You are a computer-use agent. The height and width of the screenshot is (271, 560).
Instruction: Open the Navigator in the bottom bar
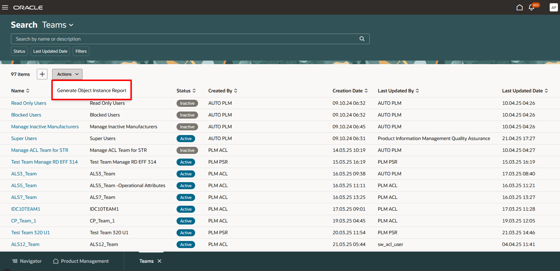pos(27,261)
